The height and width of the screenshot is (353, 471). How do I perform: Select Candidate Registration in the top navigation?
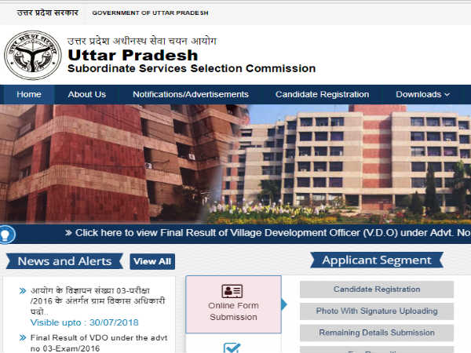tap(322, 95)
